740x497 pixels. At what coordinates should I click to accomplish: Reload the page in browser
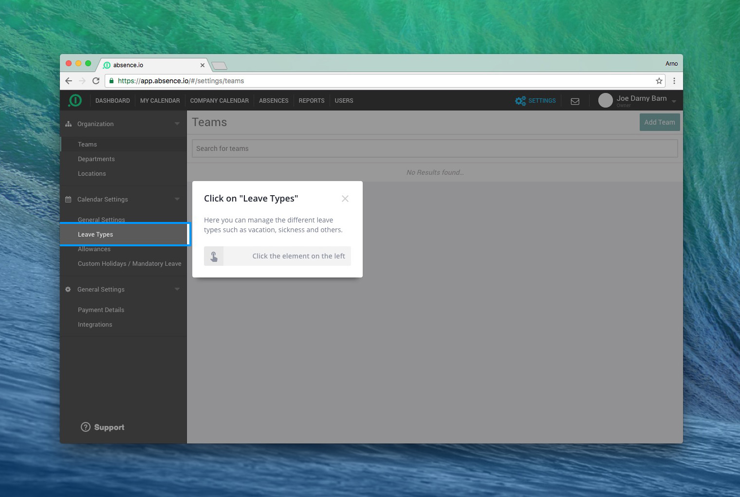[96, 81]
